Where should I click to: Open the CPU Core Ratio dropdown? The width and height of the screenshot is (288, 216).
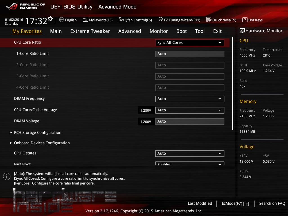[190, 43]
